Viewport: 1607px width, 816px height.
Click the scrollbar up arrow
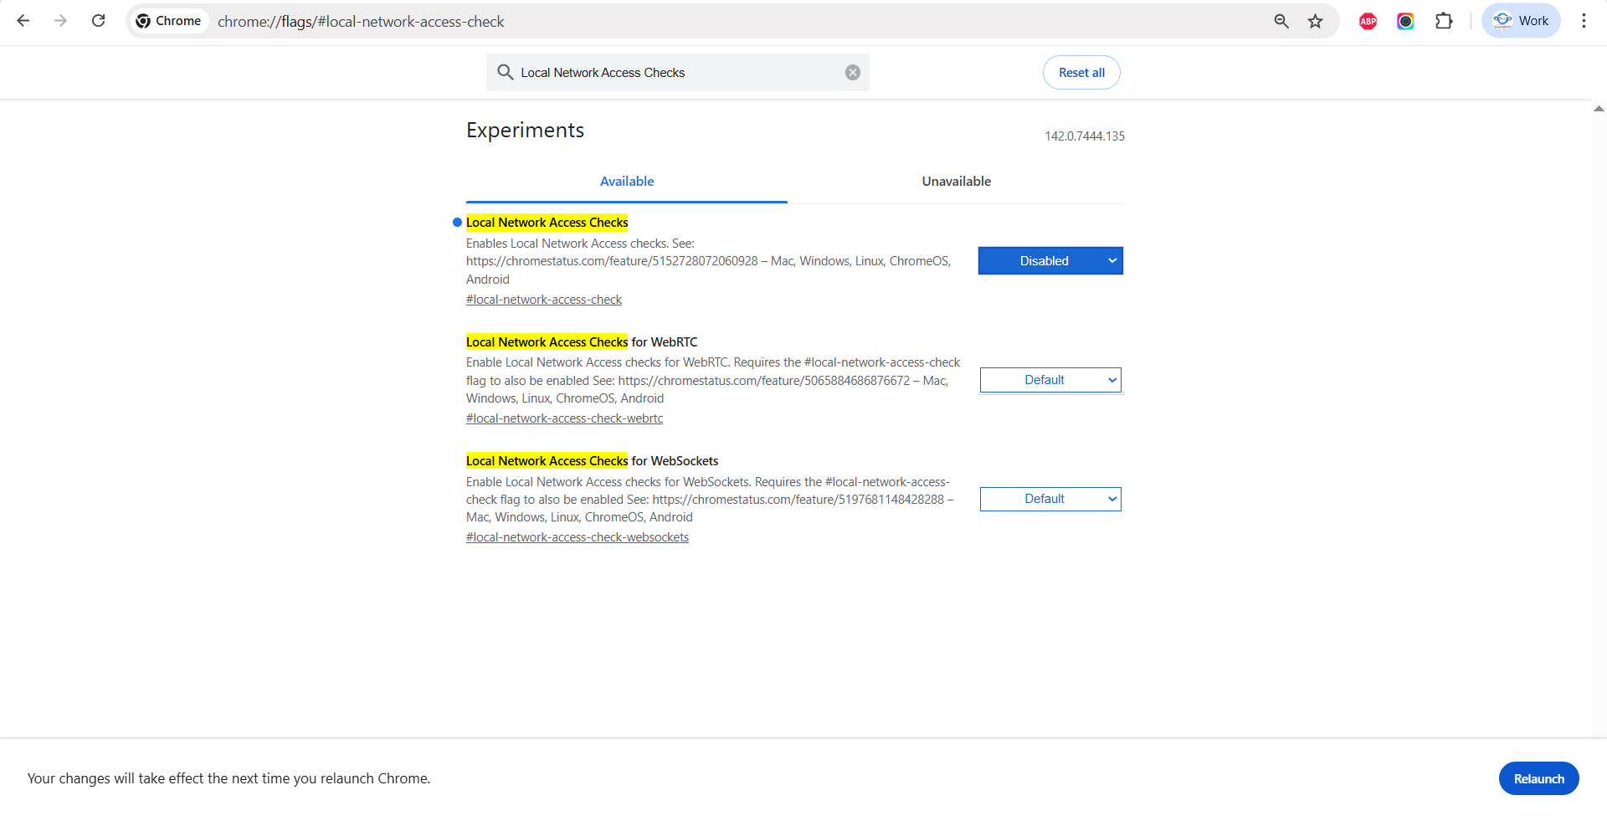coord(1599,109)
